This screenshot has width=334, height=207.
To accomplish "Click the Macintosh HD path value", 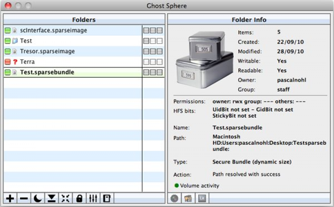I will (269, 143).
